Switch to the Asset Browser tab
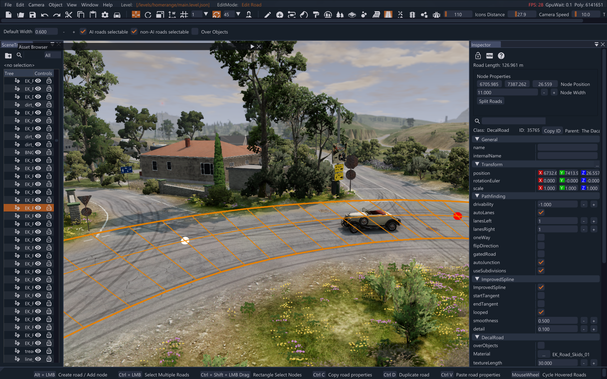 click(x=33, y=47)
